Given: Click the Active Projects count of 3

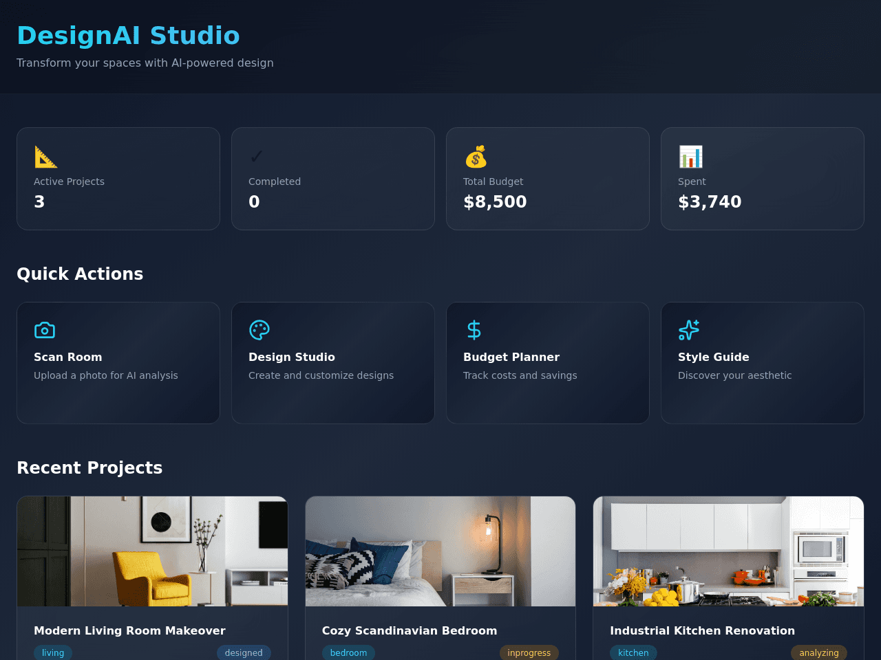Looking at the screenshot, I should point(39,201).
